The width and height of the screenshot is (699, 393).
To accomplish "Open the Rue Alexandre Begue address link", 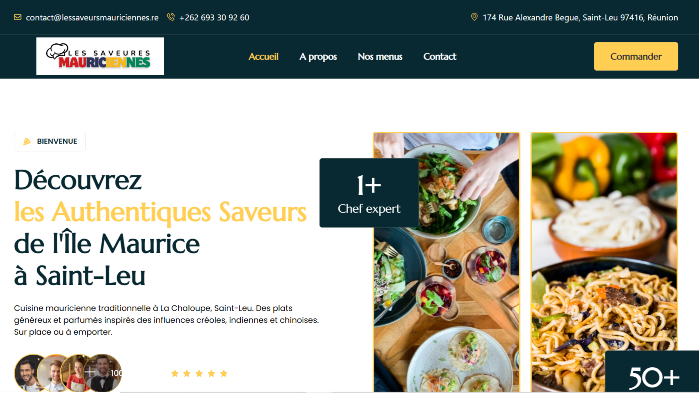I will (580, 17).
